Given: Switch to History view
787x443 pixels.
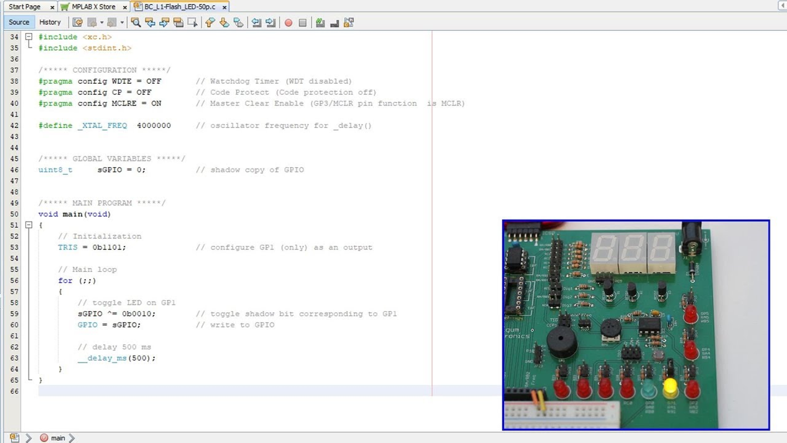Looking at the screenshot, I should (50, 22).
